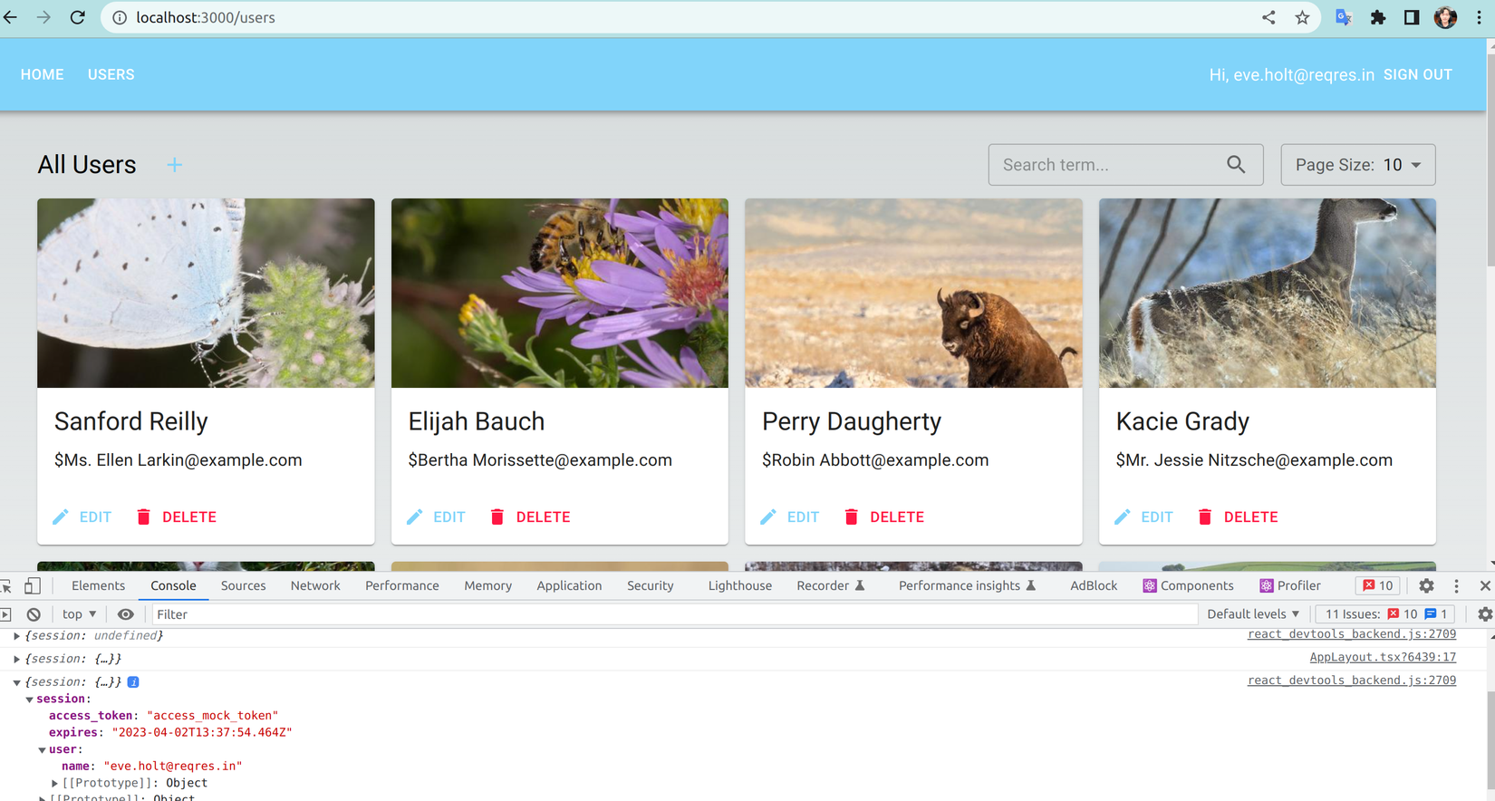Click the bison image on Perry Daugherty card
This screenshot has width=1495, height=801.
tap(913, 293)
